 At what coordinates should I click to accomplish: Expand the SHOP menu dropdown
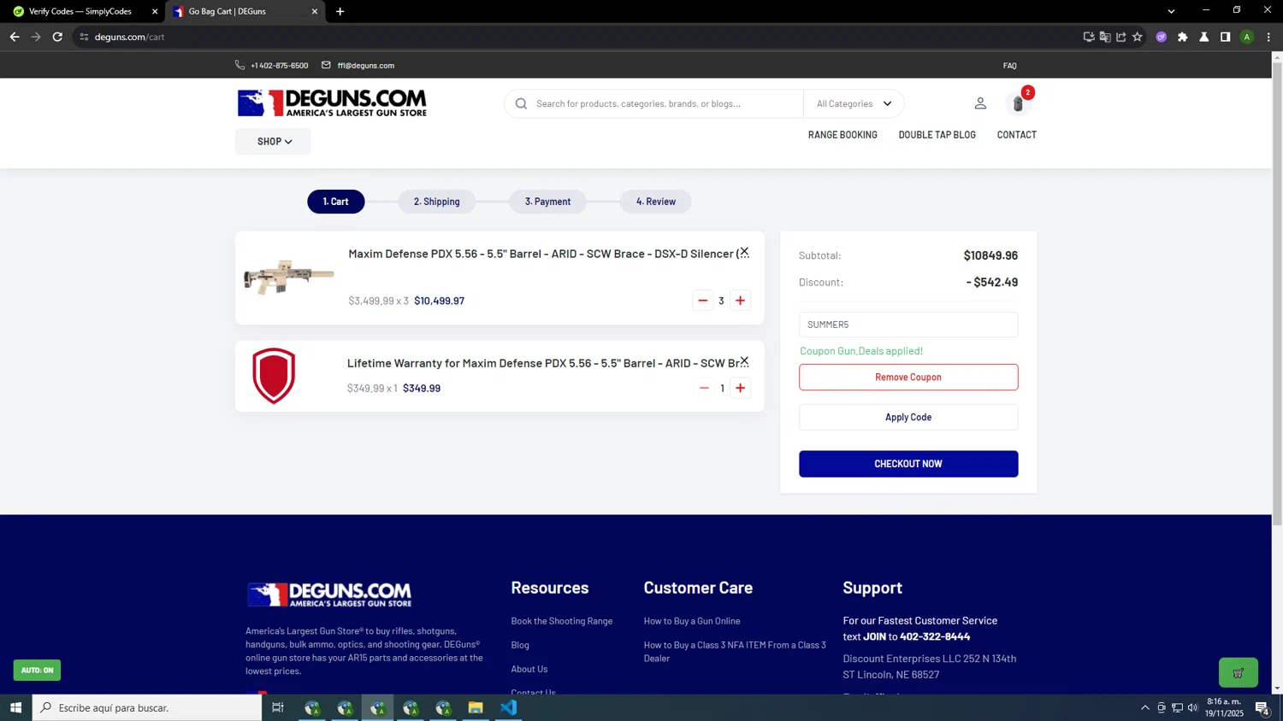click(273, 142)
